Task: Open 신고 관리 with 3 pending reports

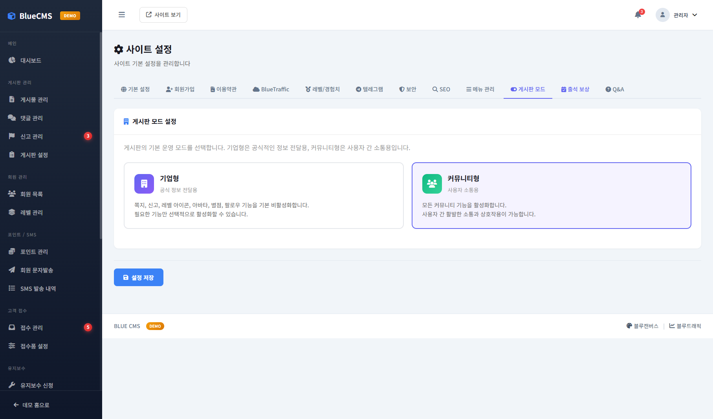Action: pos(31,136)
